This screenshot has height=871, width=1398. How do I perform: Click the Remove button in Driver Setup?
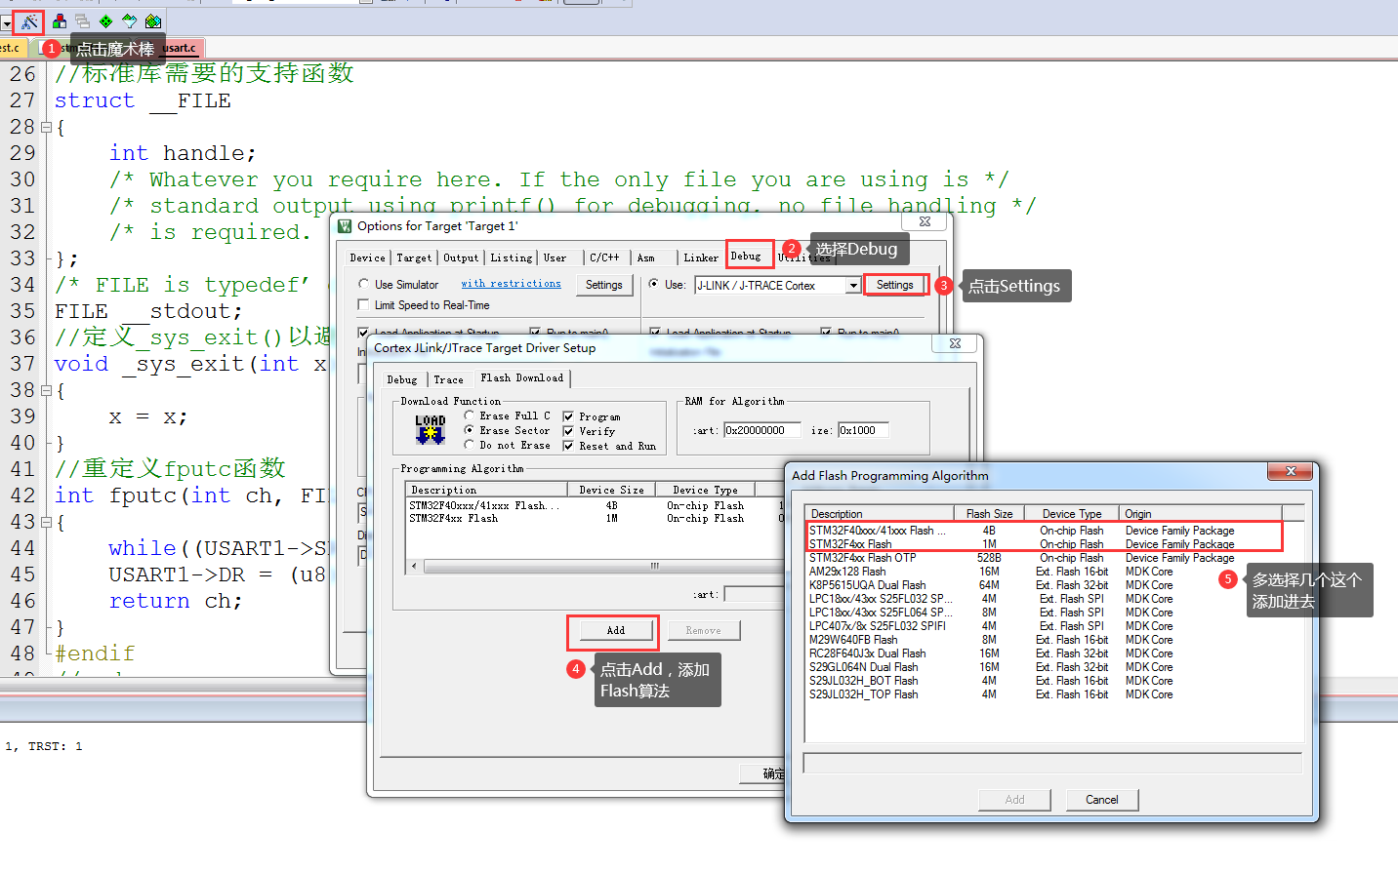703,631
